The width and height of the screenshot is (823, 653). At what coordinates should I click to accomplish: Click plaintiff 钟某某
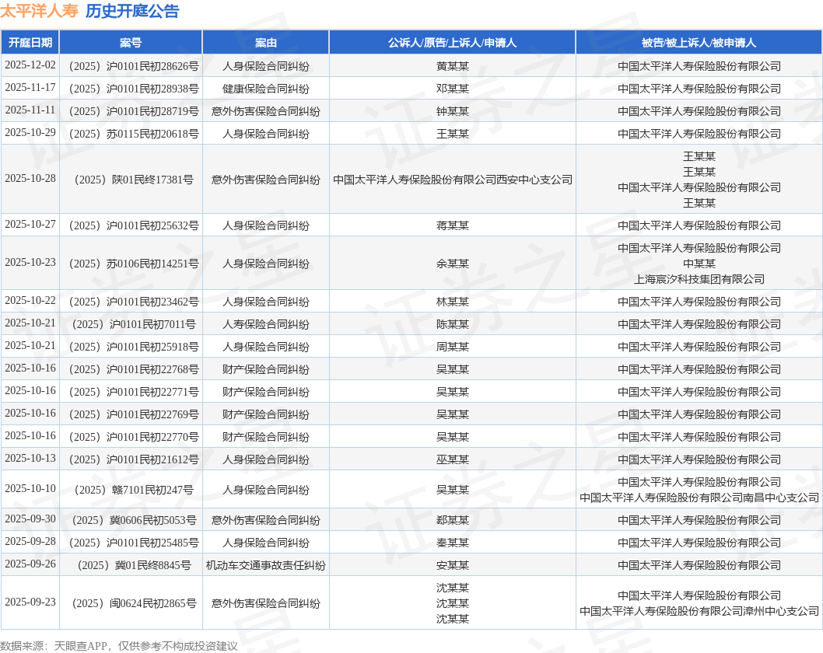coord(453,111)
